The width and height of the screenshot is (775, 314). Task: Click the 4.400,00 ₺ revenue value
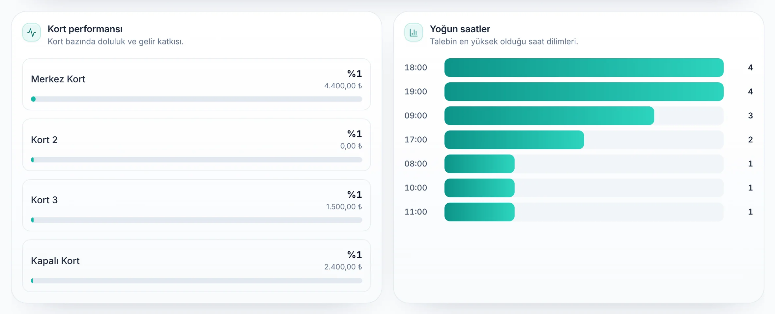pyautogui.click(x=343, y=86)
